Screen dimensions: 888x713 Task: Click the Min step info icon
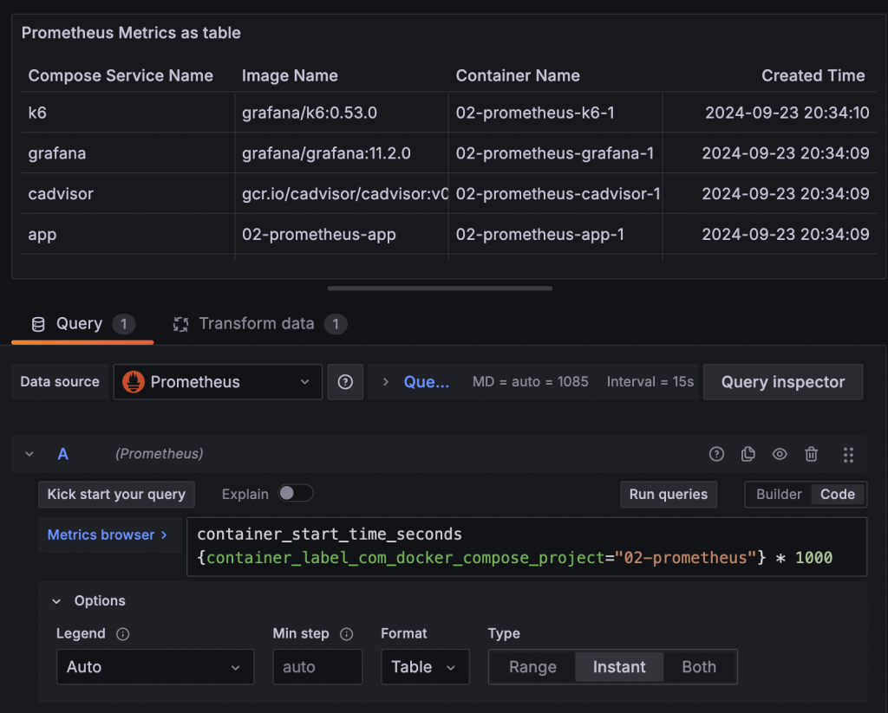pyautogui.click(x=347, y=634)
